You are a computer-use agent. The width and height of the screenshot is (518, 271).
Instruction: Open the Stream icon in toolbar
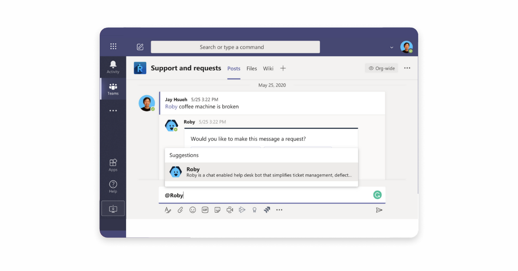242,210
